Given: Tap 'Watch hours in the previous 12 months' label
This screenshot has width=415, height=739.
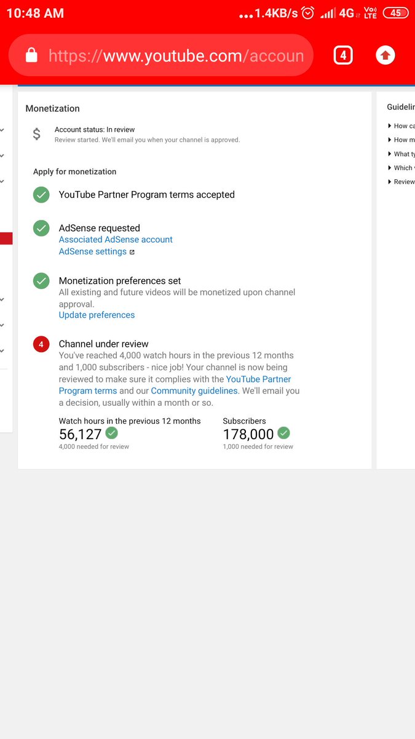Looking at the screenshot, I should pyautogui.click(x=130, y=421).
